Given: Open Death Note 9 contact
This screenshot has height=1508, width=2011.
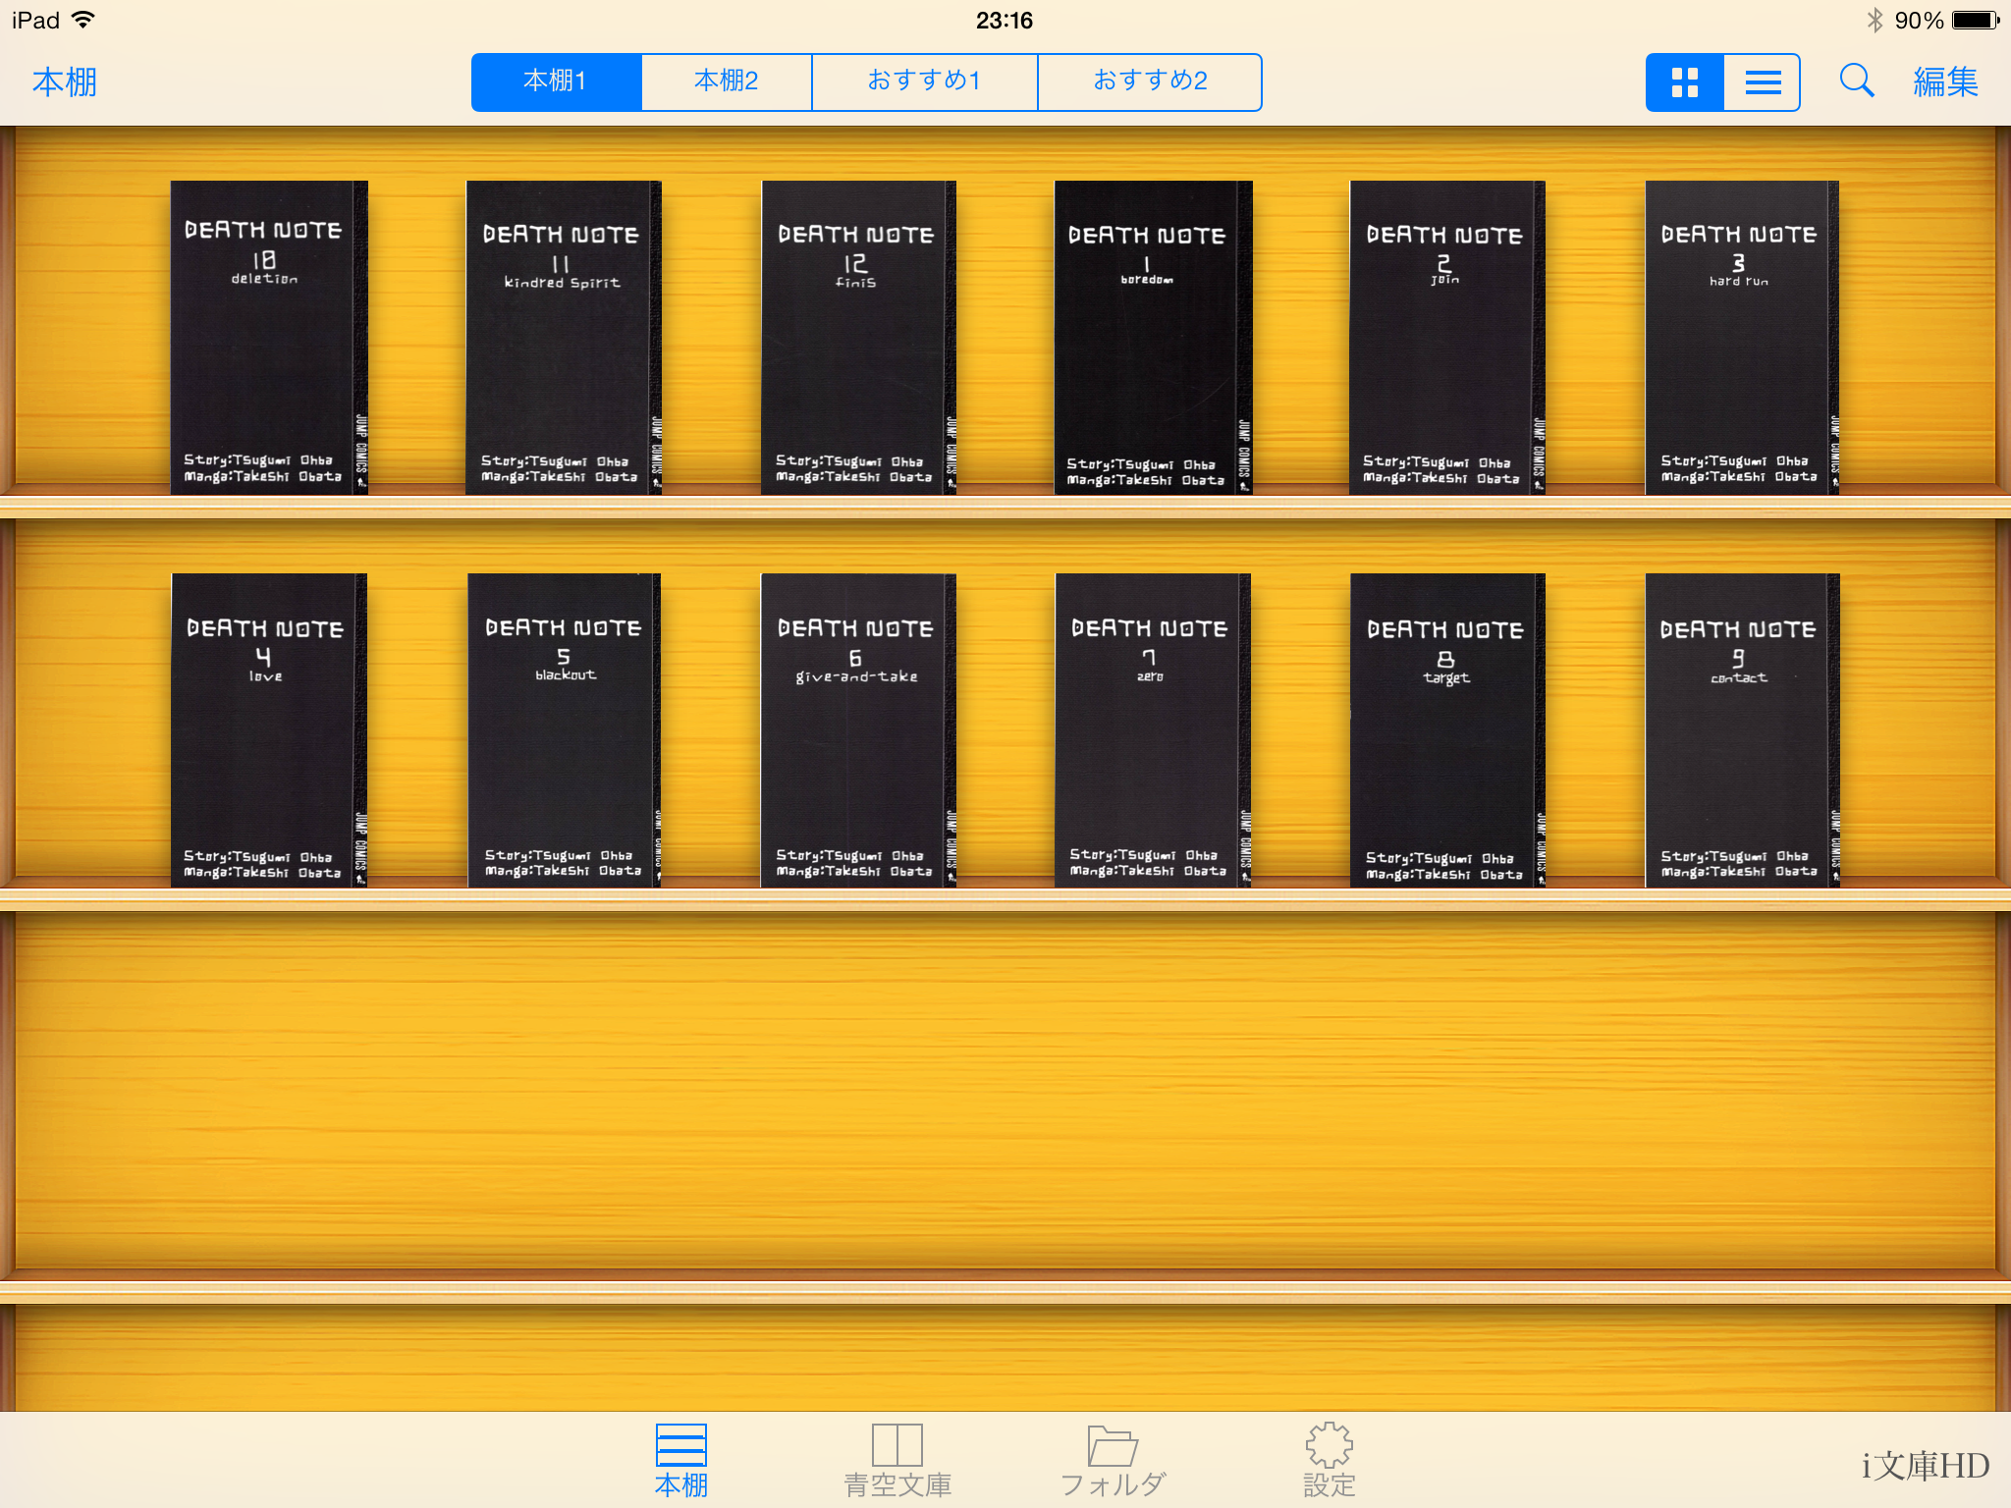Looking at the screenshot, I should click(1742, 730).
